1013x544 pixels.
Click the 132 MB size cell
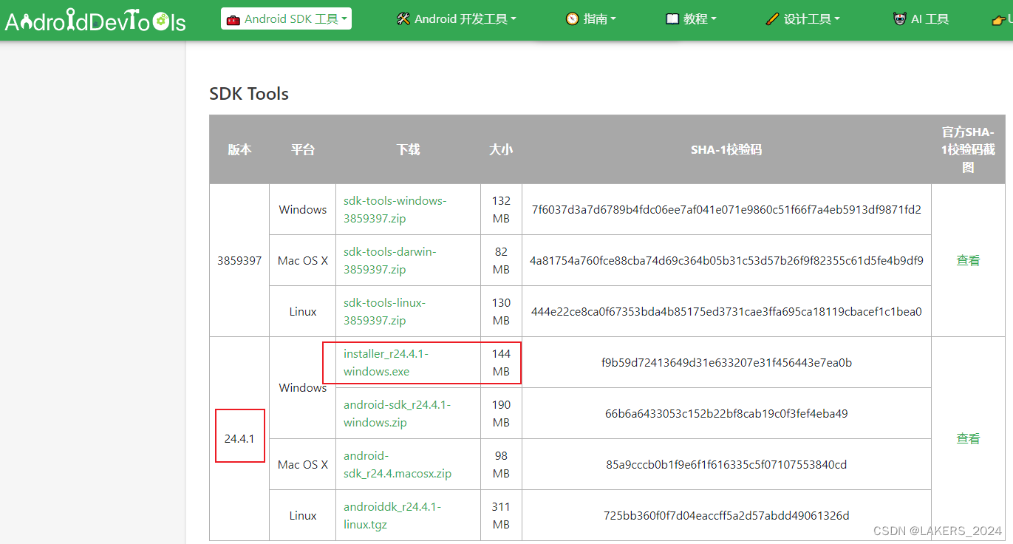click(x=501, y=210)
